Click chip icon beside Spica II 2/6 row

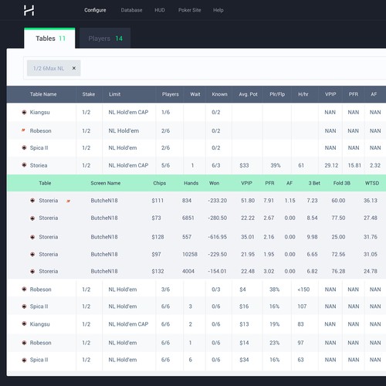point(24,147)
